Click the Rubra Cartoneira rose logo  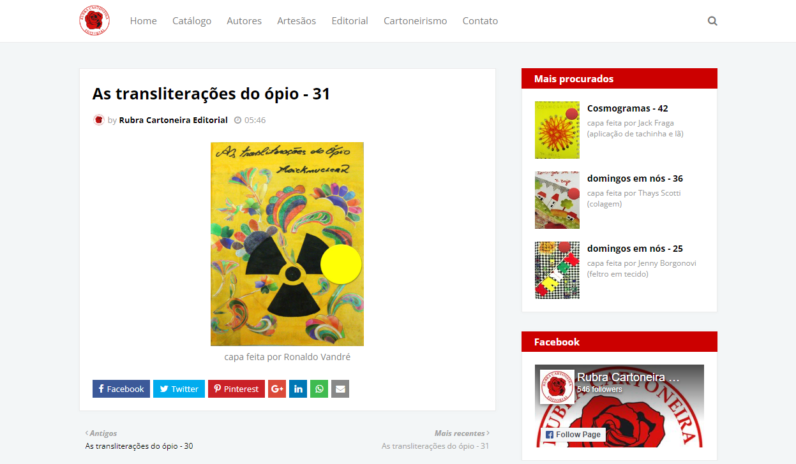94,21
